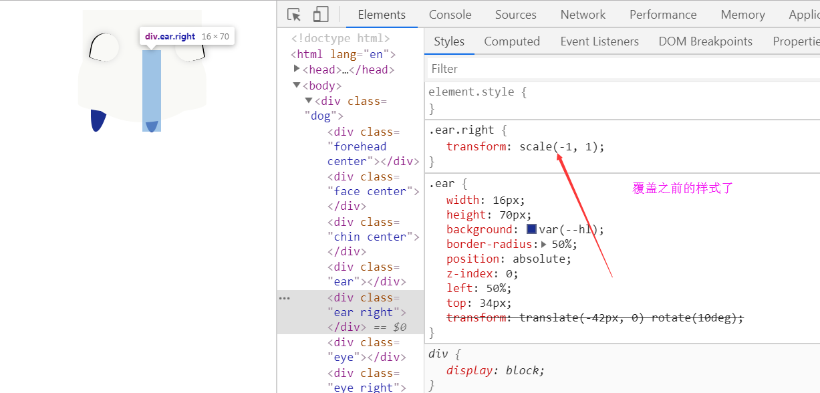The image size is (820, 393).
Task: Click the .ear rule selector
Action: pyautogui.click(x=442, y=183)
